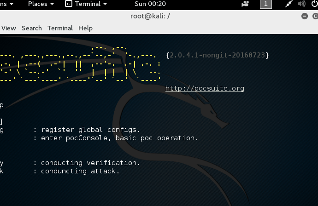Open the Help menu

click(85, 29)
